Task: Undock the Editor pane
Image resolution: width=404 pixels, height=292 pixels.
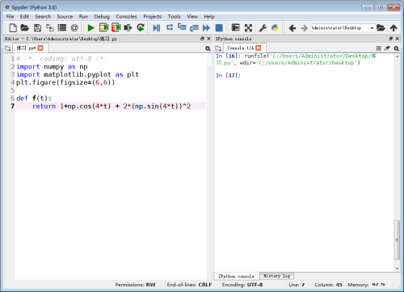Action: [202, 39]
